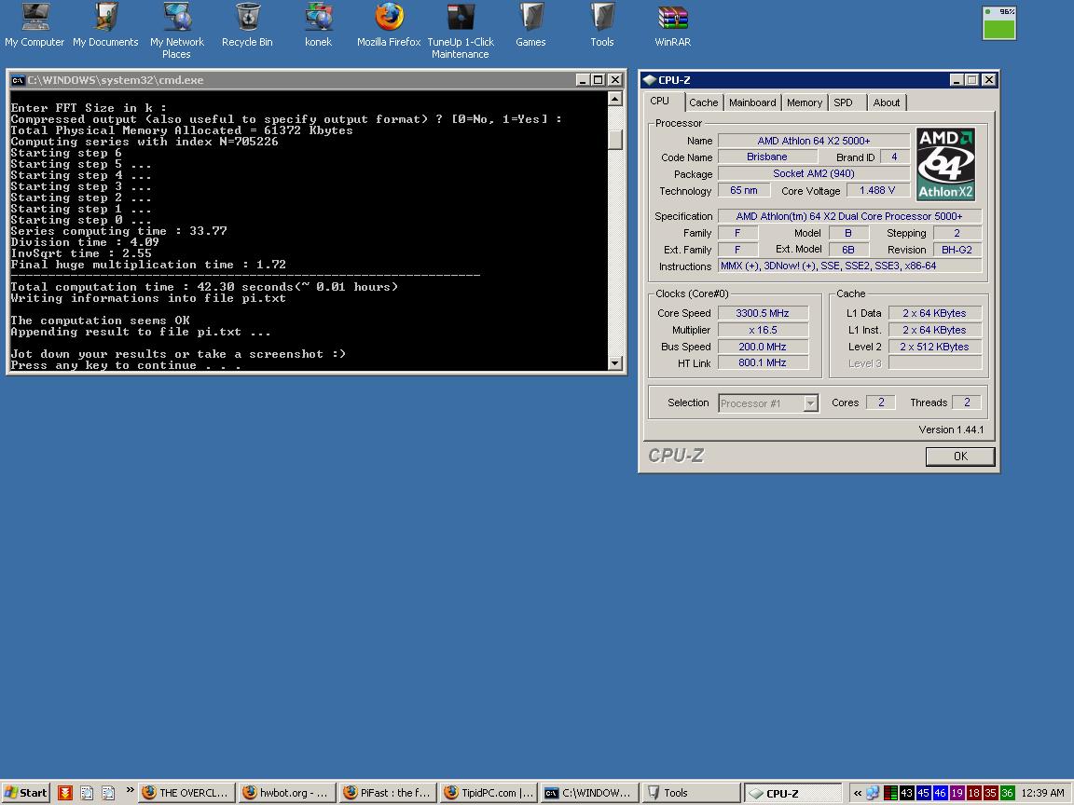The image size is (1074, 805).
Task: Expand quick launch overflow chevron
Action: [130, 790]
